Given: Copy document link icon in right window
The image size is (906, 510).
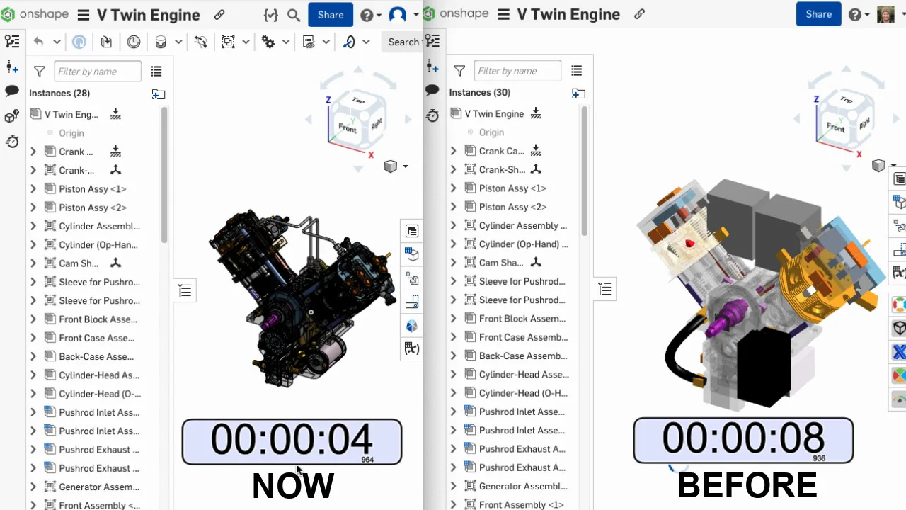Looking at the screenshot, I should [x=639, y=14].
